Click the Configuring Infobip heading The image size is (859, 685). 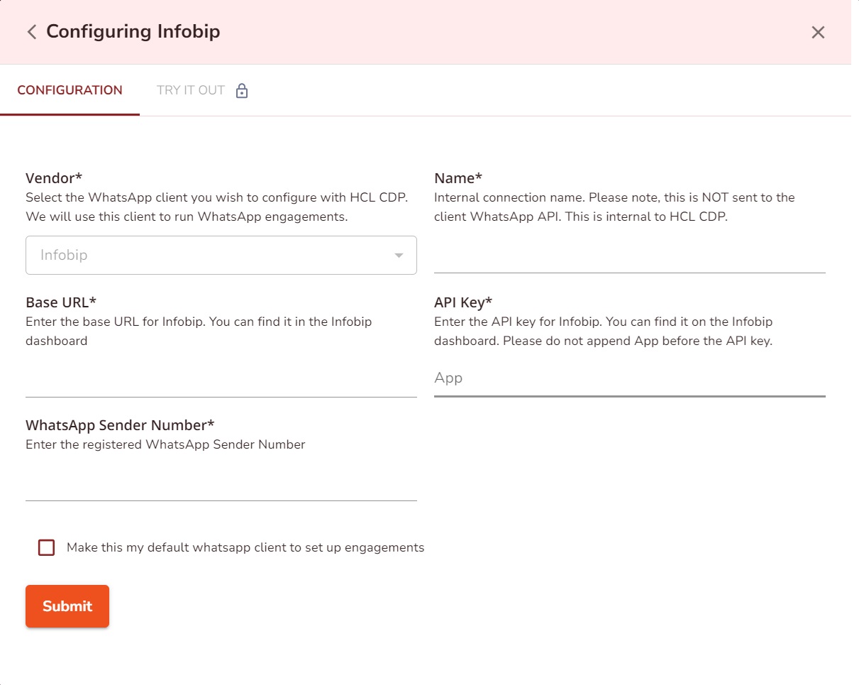point(133,32)
